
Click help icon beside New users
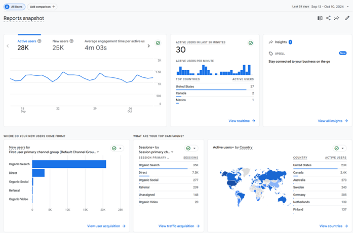coord(71,41)
